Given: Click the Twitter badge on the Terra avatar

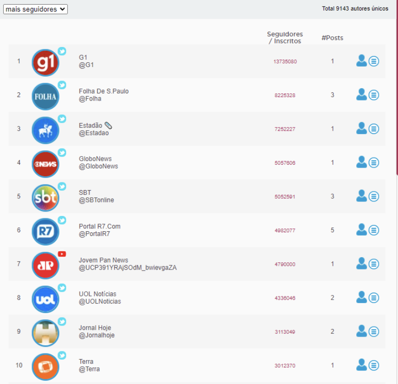Looking at the screenshot, I should [62, 355].
